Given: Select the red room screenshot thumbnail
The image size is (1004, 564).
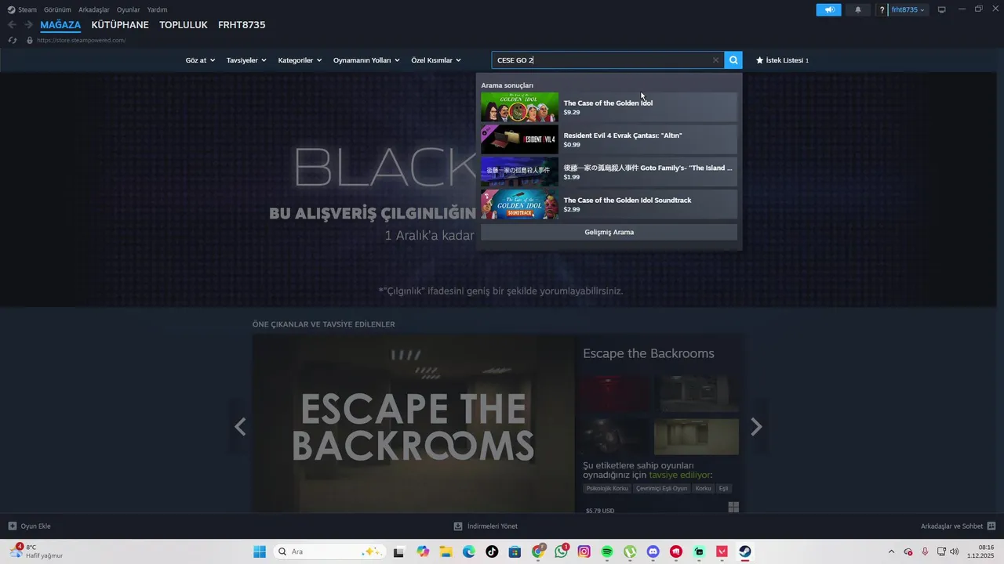Looking at the screenshot, I should (616, 393).
